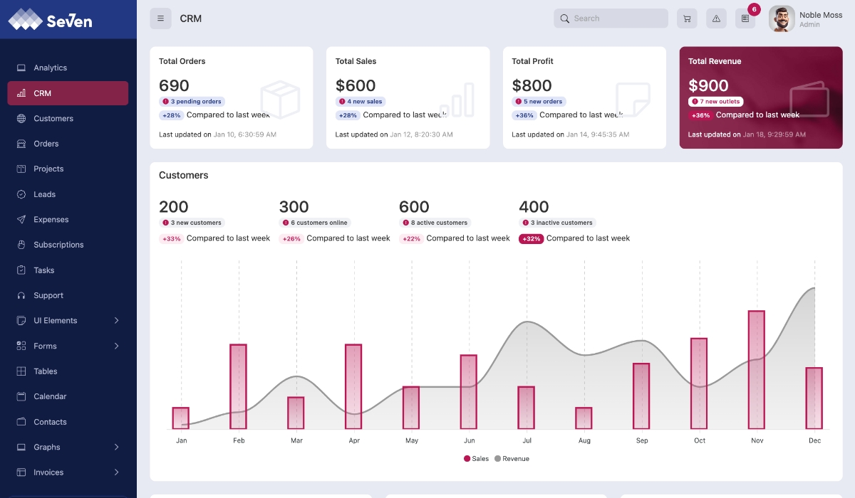Click the tallest Nov sales bar
855x498 pixels.
pos(757,370)
